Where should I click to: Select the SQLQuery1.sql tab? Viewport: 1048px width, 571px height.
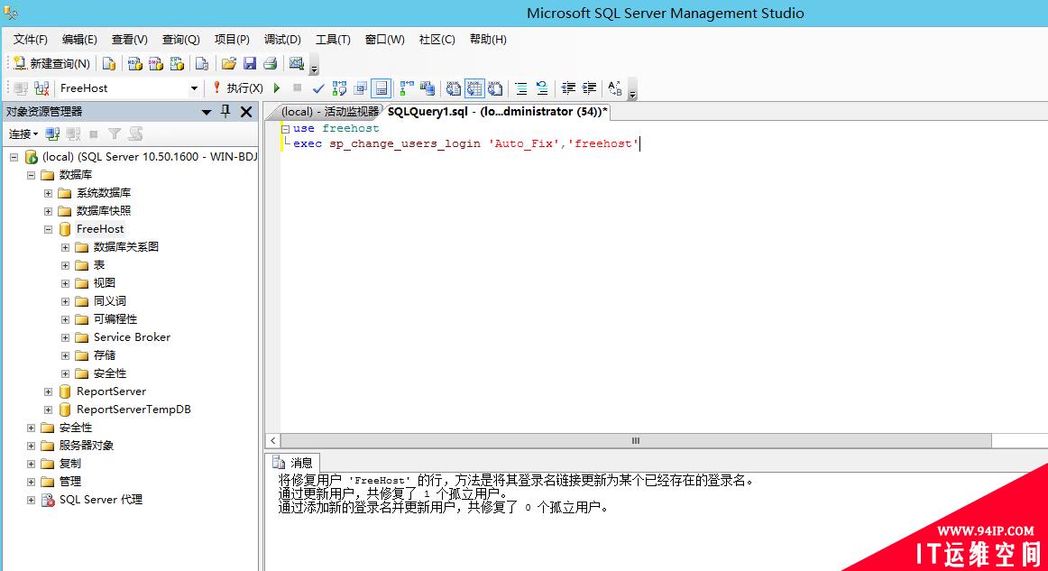(x=497, y=112)
